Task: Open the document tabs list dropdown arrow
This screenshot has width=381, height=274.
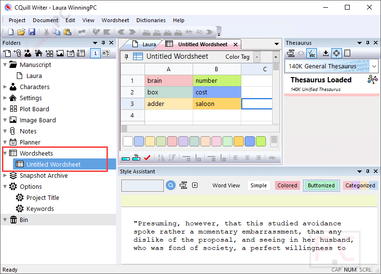Action: tap(276, 44)
